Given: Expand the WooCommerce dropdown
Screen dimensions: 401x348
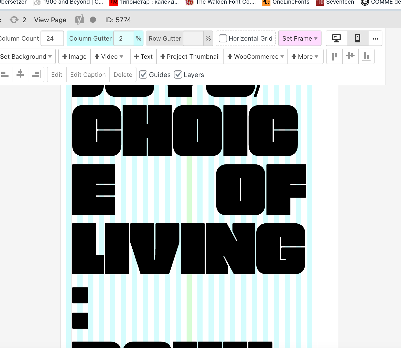Looking at the screenshot, I should coord(256,57).
